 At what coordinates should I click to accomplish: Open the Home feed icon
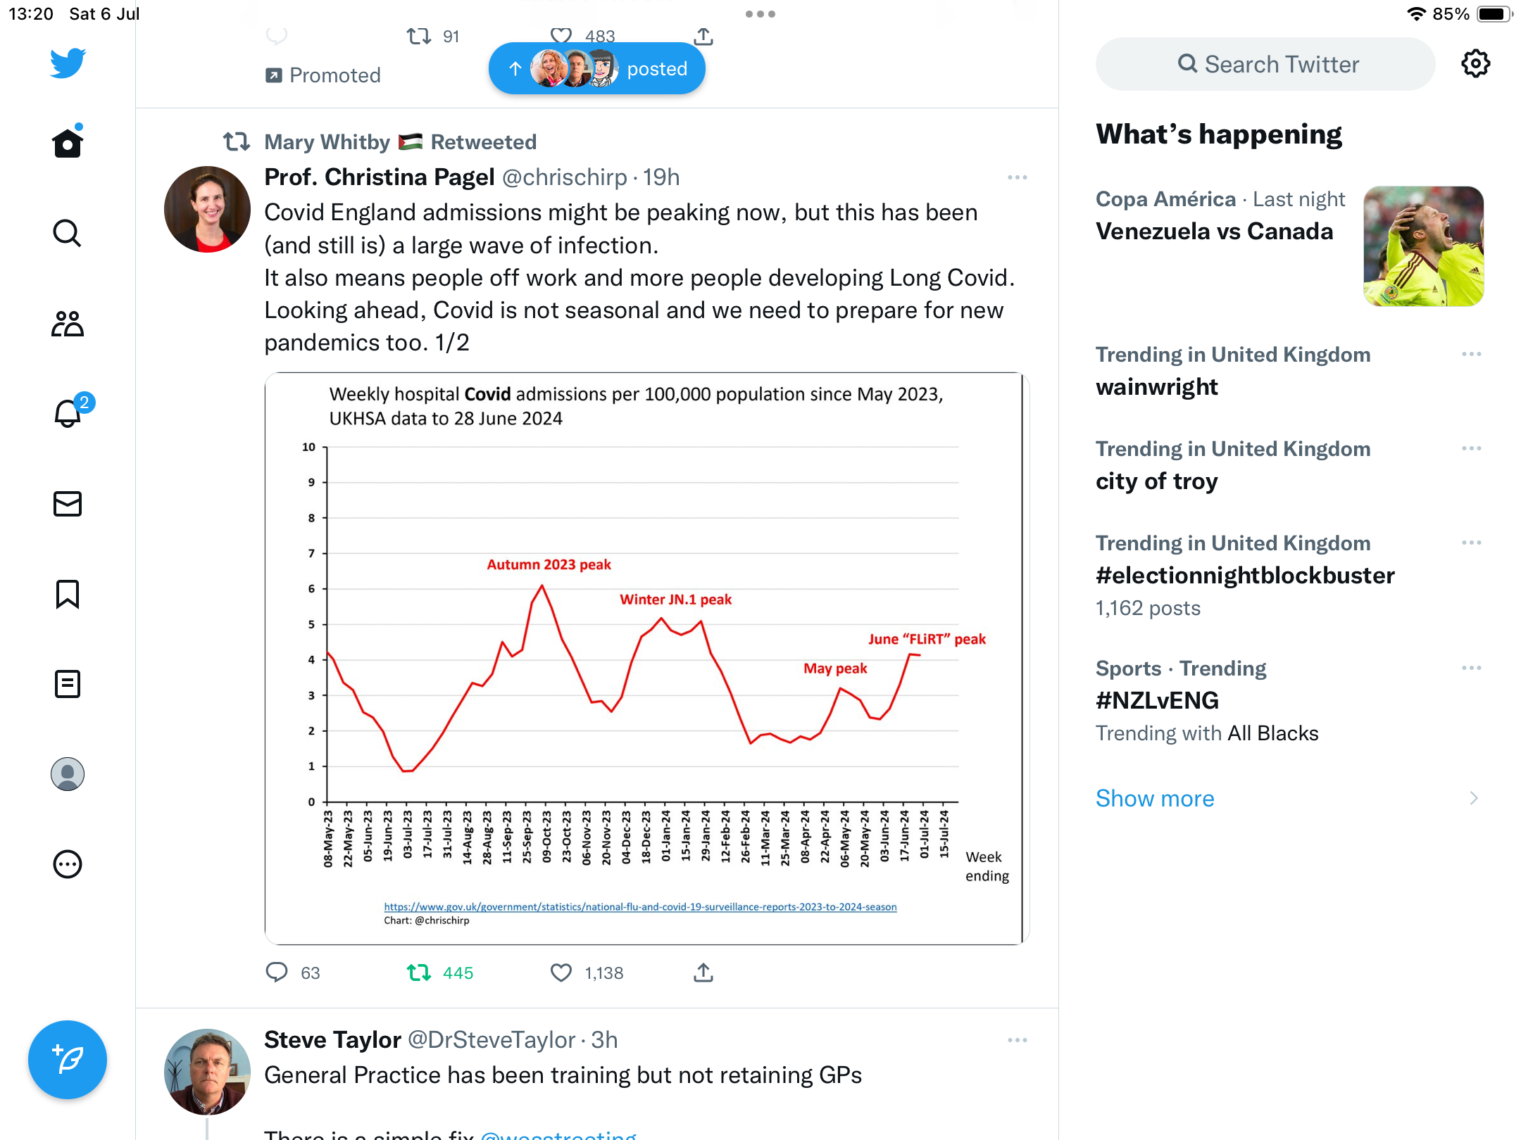(x=68, y=144)
